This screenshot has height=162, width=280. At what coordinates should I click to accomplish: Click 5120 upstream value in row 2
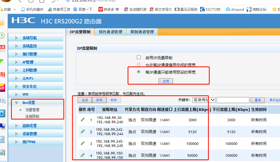coord(192,132)
